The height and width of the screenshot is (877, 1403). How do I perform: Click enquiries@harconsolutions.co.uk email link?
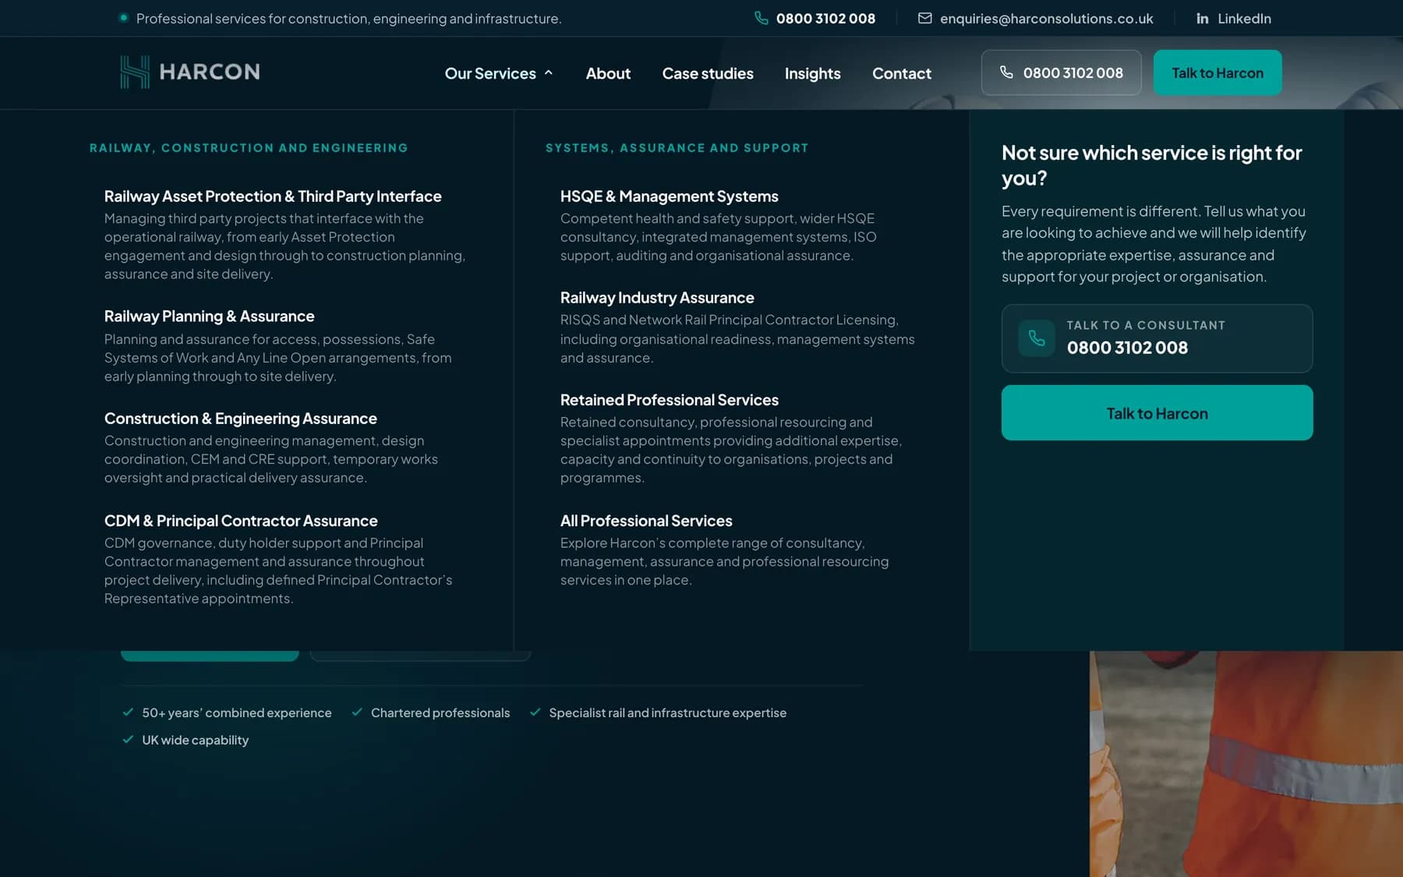click(x=1046, y=18)
